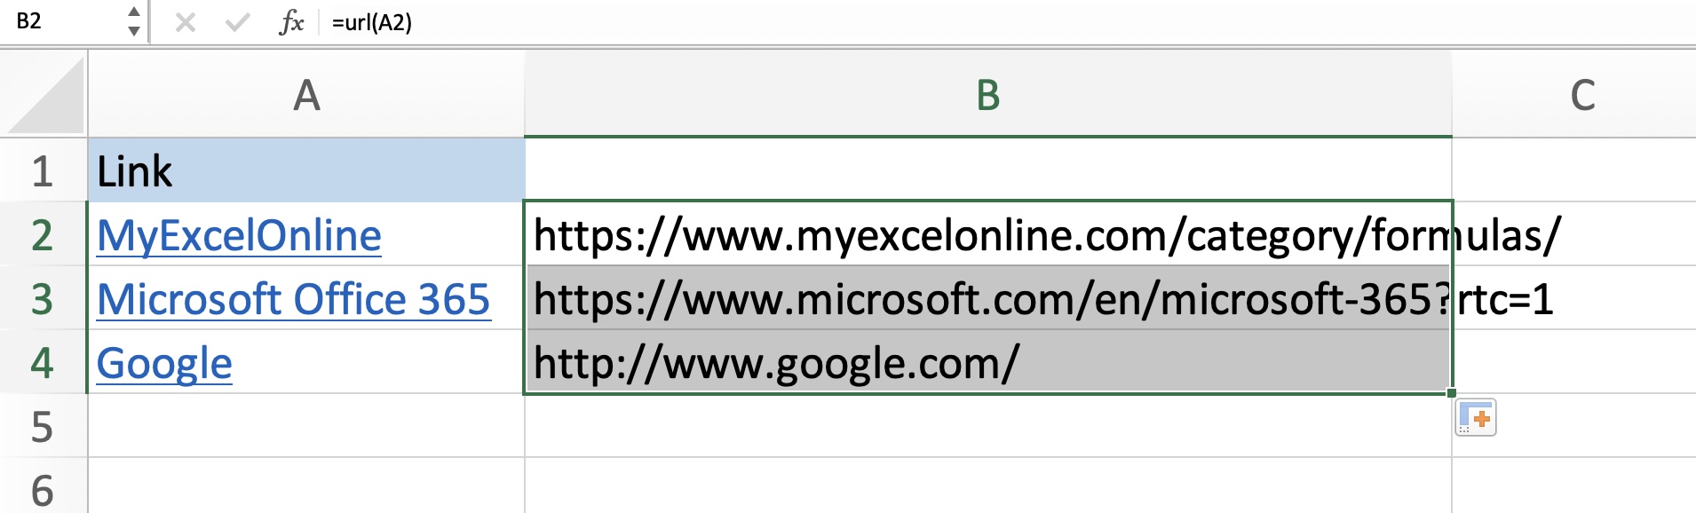Click into the formula bar text =url(A2)
Screen dimensions: 1696x513
pos(372,22)
